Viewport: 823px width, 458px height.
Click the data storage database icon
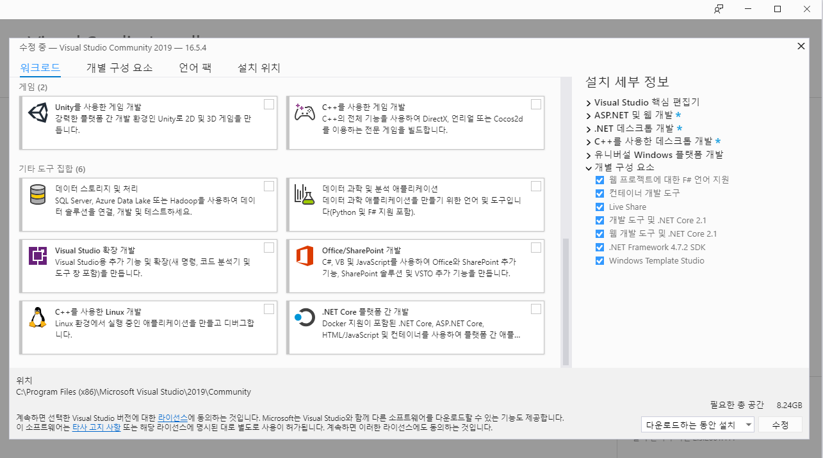tap(38, 194)
